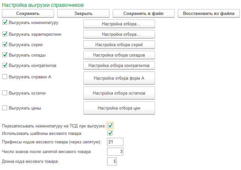Screen dimensions: 241x170
Task: Open Настройка отбора складов
Action: click(119, 55)
